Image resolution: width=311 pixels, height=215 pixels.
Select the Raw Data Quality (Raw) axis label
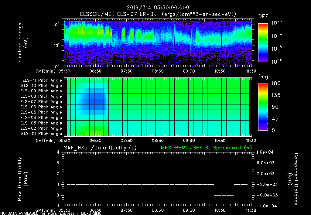(22, 179)
